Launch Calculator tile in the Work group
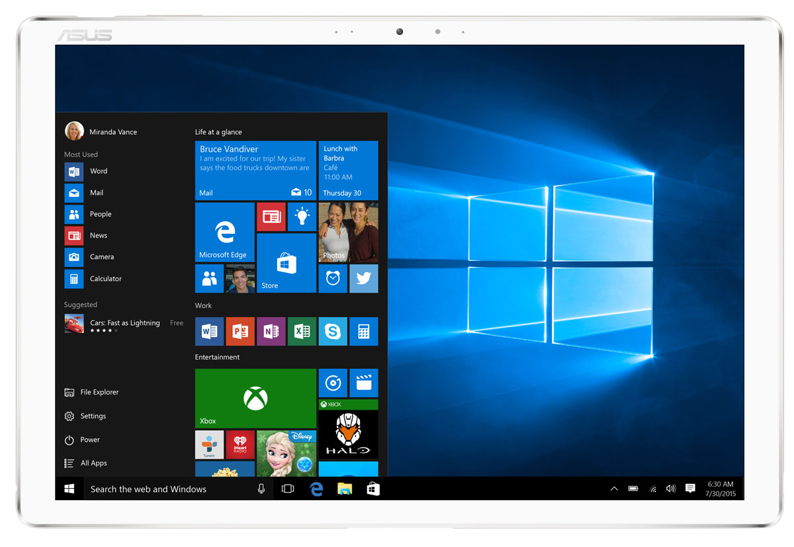The height and width of the screenshot is (547, 794). [x=364, y=332]
